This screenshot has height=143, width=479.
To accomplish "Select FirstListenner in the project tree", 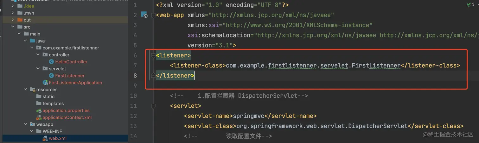I will coord(70,76).
